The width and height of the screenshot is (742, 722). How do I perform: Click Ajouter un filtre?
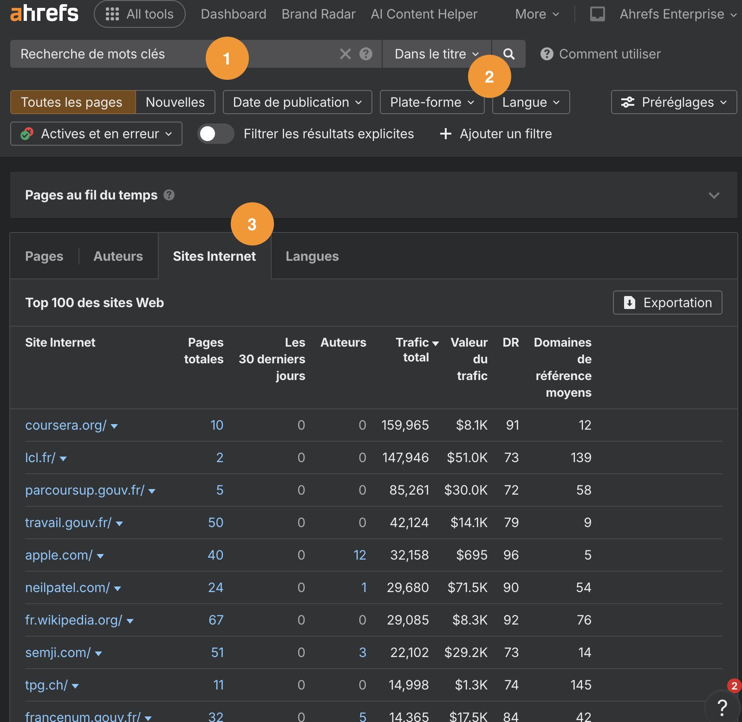495,134
